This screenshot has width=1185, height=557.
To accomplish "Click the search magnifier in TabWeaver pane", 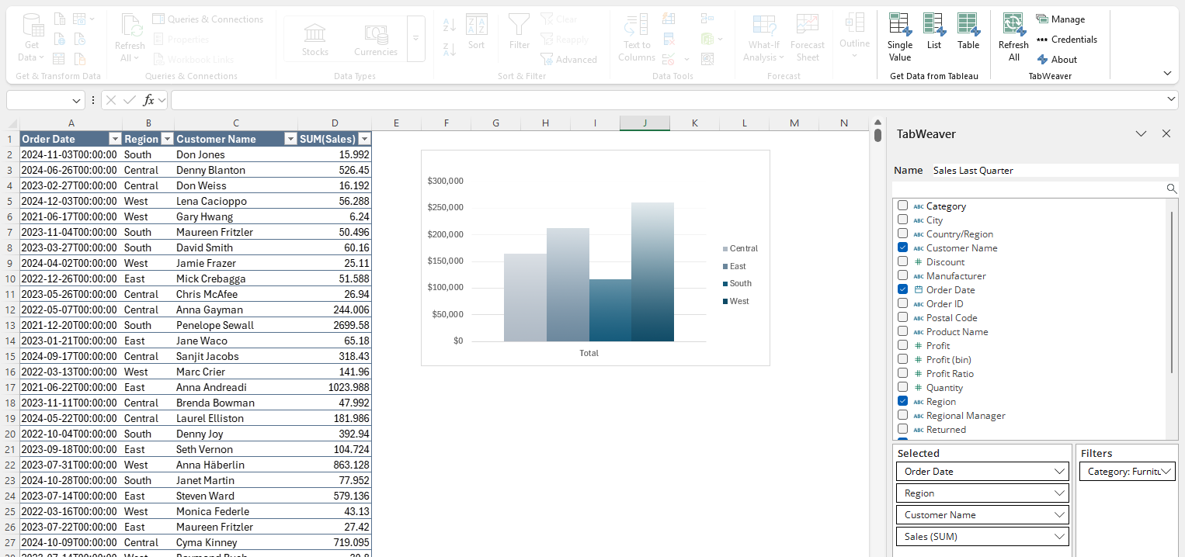I will [1172, 189].
